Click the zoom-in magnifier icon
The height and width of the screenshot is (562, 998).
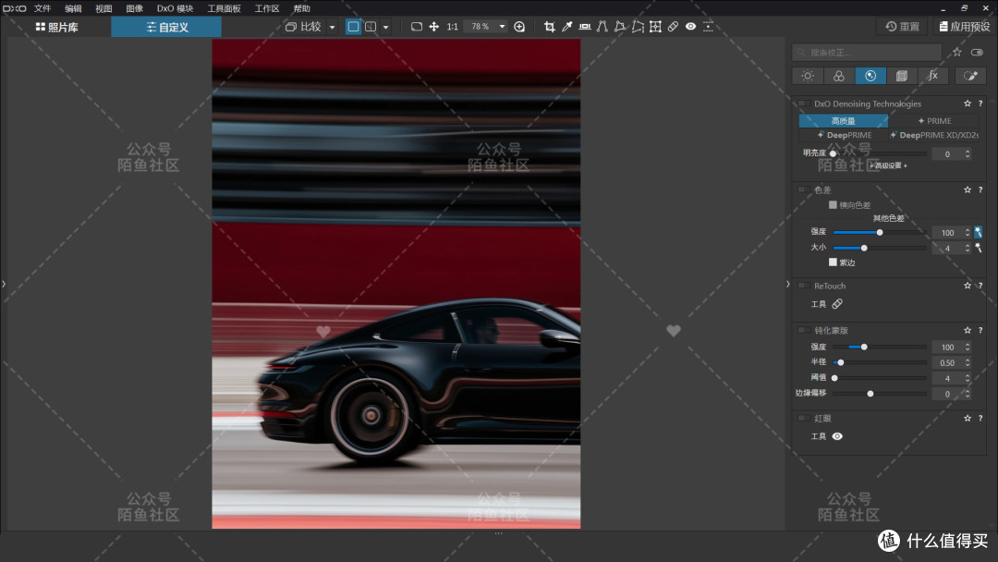pyautogui.click(x=519, y=27)
